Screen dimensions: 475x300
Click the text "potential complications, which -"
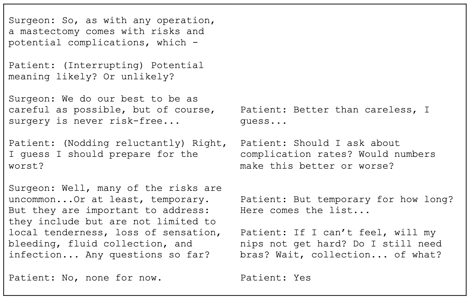(103, 43)
